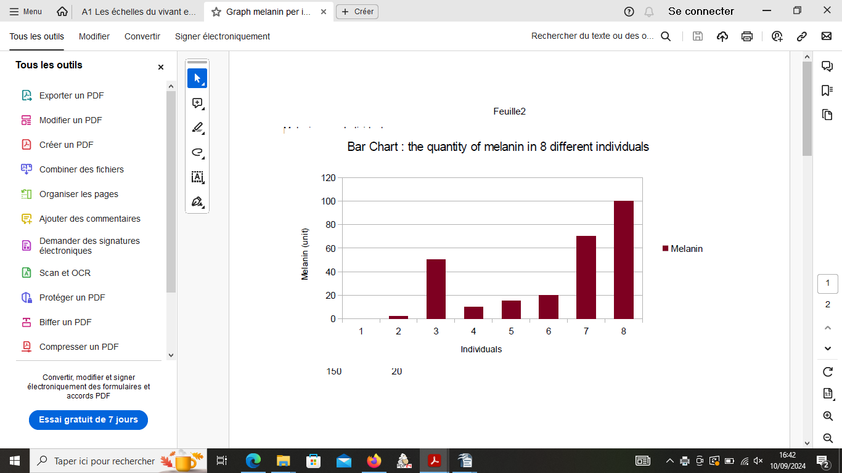Click Essai gratuit de 7 jours button
The image size is (842, 473).
tap(88, 420)
